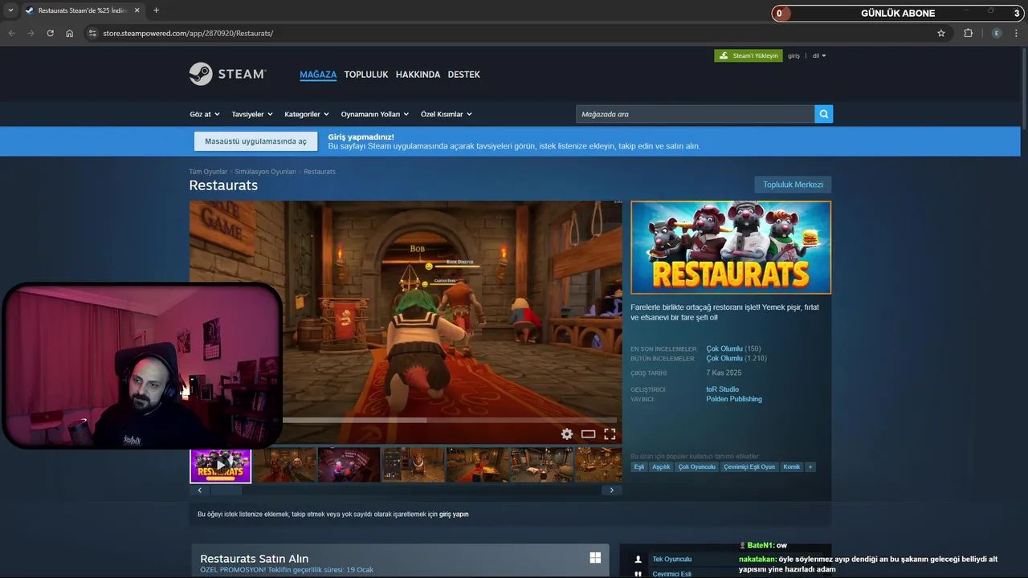Open Chrome profile avatar E

click(997, 33)
